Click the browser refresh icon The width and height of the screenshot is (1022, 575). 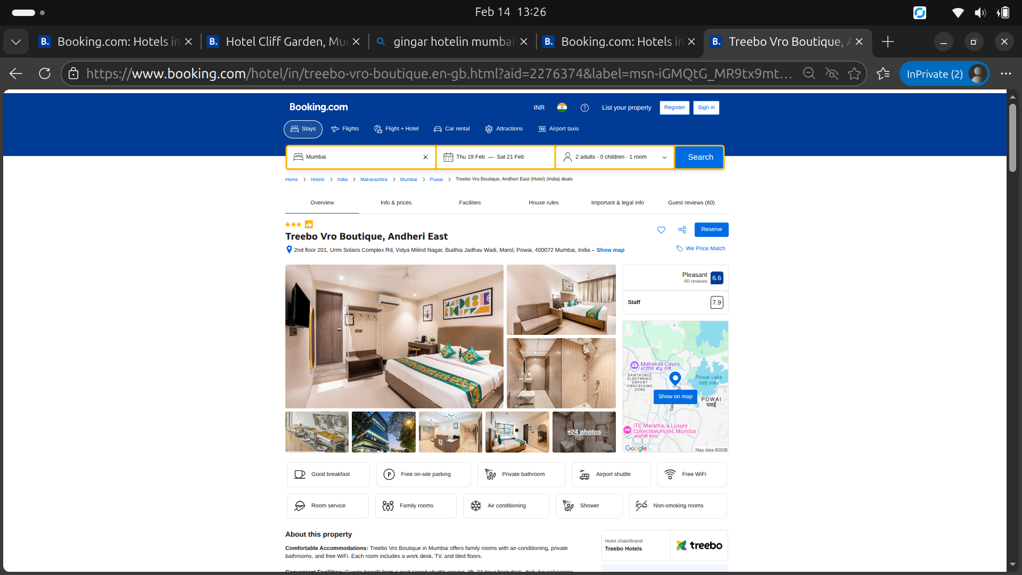[x=45, y=73]
